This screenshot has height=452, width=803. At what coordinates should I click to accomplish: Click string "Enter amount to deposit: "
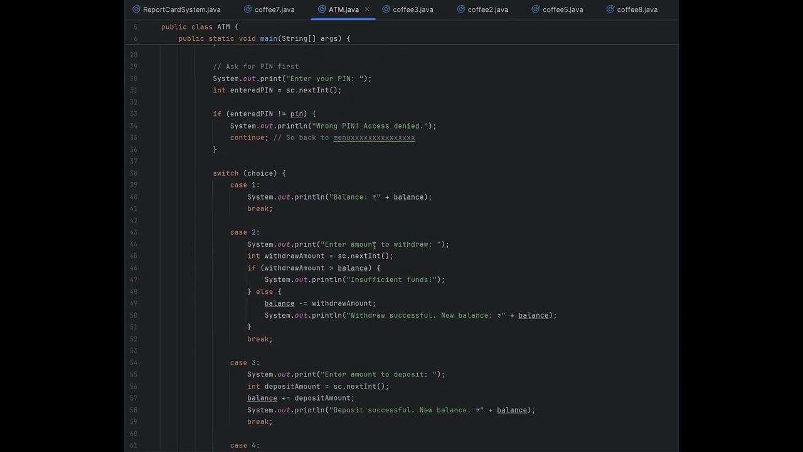[379, 375]
